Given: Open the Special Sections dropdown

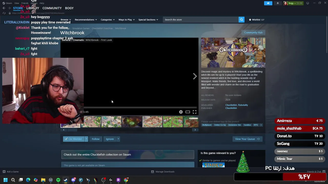Looking at the screenshot, I should pyautogui.click(x=148, y=20).
